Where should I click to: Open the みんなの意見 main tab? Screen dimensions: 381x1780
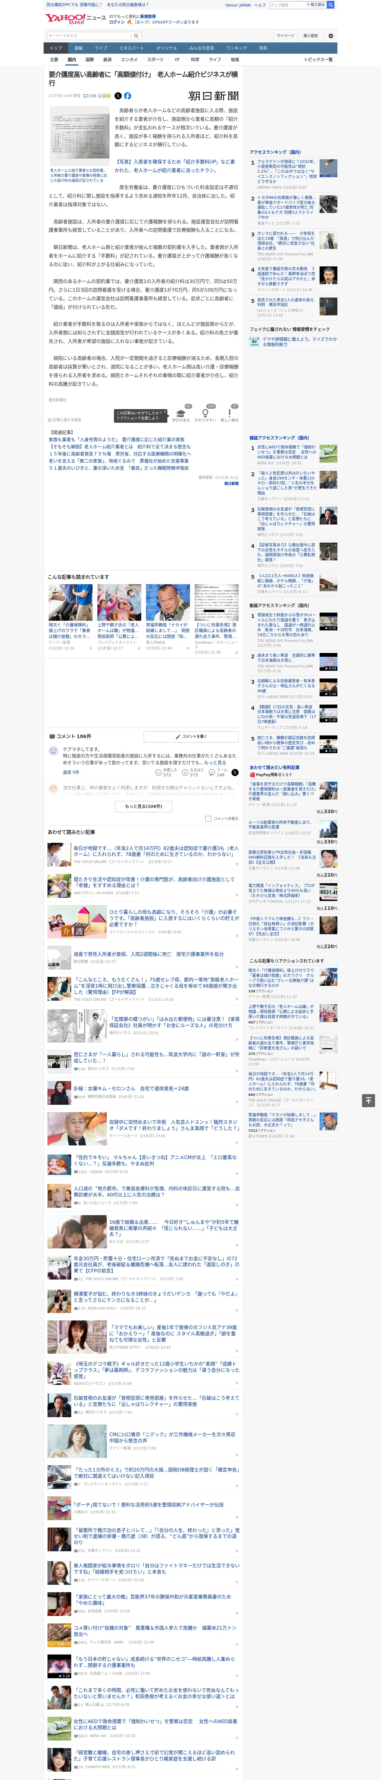click(x=201, y=48)
